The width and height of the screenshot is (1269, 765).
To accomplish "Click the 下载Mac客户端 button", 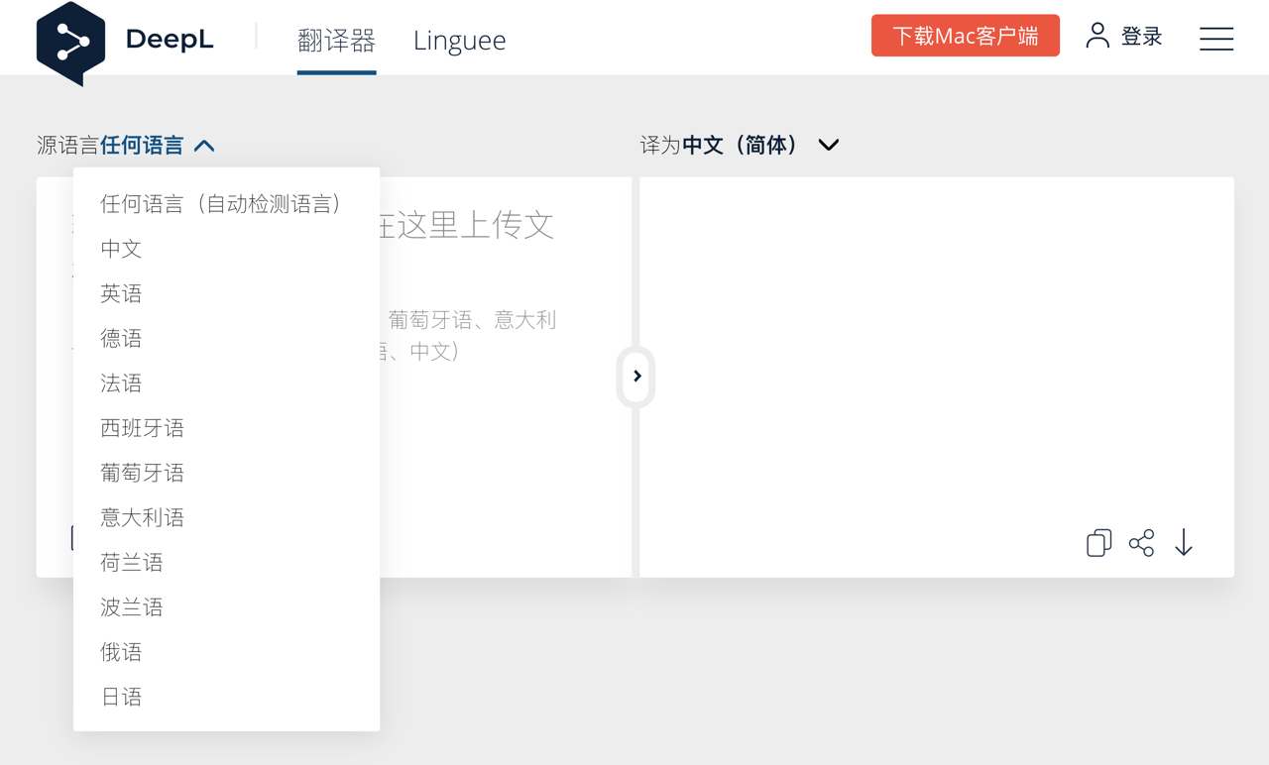I will tap(966, 36).
